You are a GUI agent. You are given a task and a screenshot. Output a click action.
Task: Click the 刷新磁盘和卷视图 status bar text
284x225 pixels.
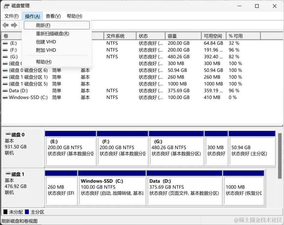[20, 221]
